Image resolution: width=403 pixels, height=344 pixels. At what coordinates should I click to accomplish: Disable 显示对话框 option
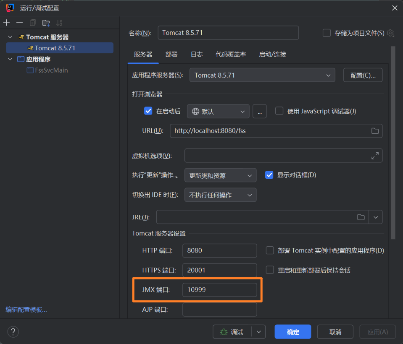click(269, 175)
